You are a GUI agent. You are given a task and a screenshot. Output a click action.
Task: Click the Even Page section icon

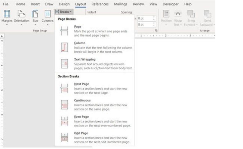click(64, 121)
